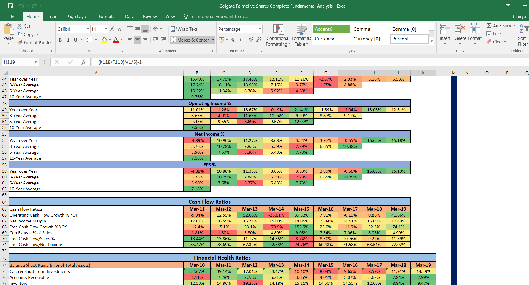The width and height of the screenshot is (529, 285).
Task: Click the Insert Function fx icon
Action: tap(83, 62)
